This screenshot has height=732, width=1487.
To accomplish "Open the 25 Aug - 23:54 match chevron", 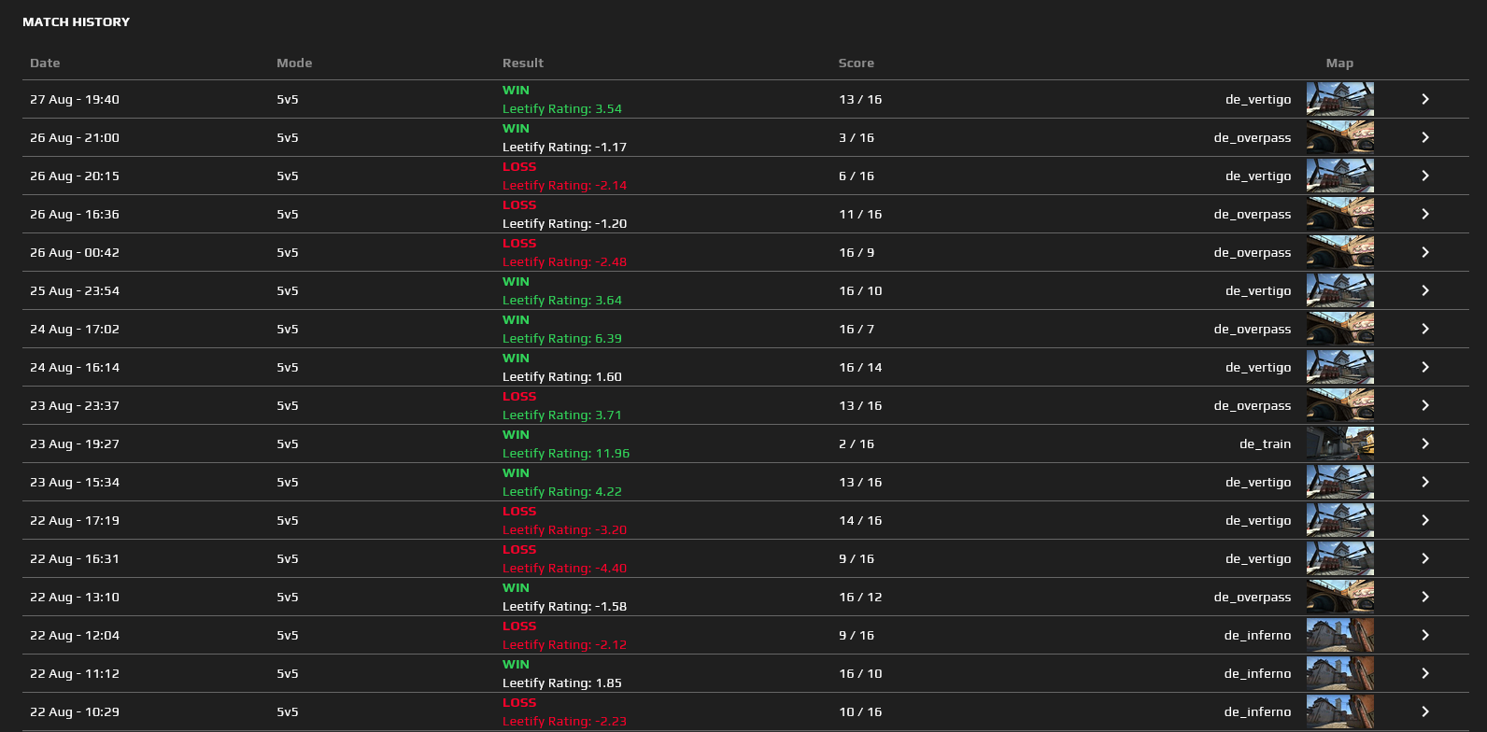I will pyautogui.click(x=1425, y=290).
